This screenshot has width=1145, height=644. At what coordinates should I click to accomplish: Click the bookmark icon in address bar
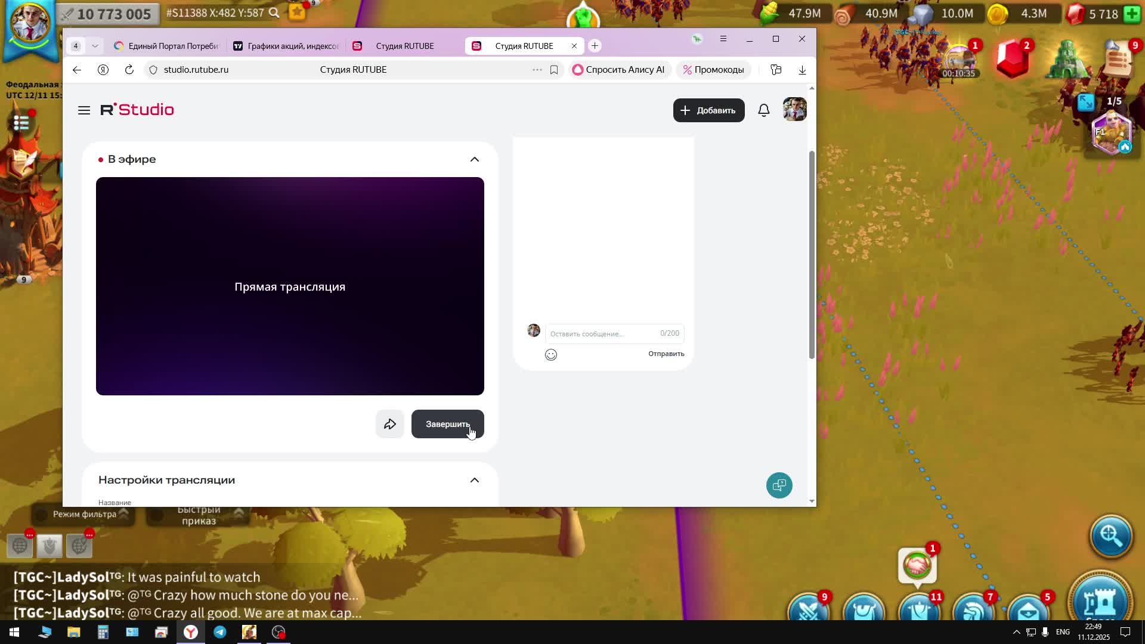pos(554,70)
